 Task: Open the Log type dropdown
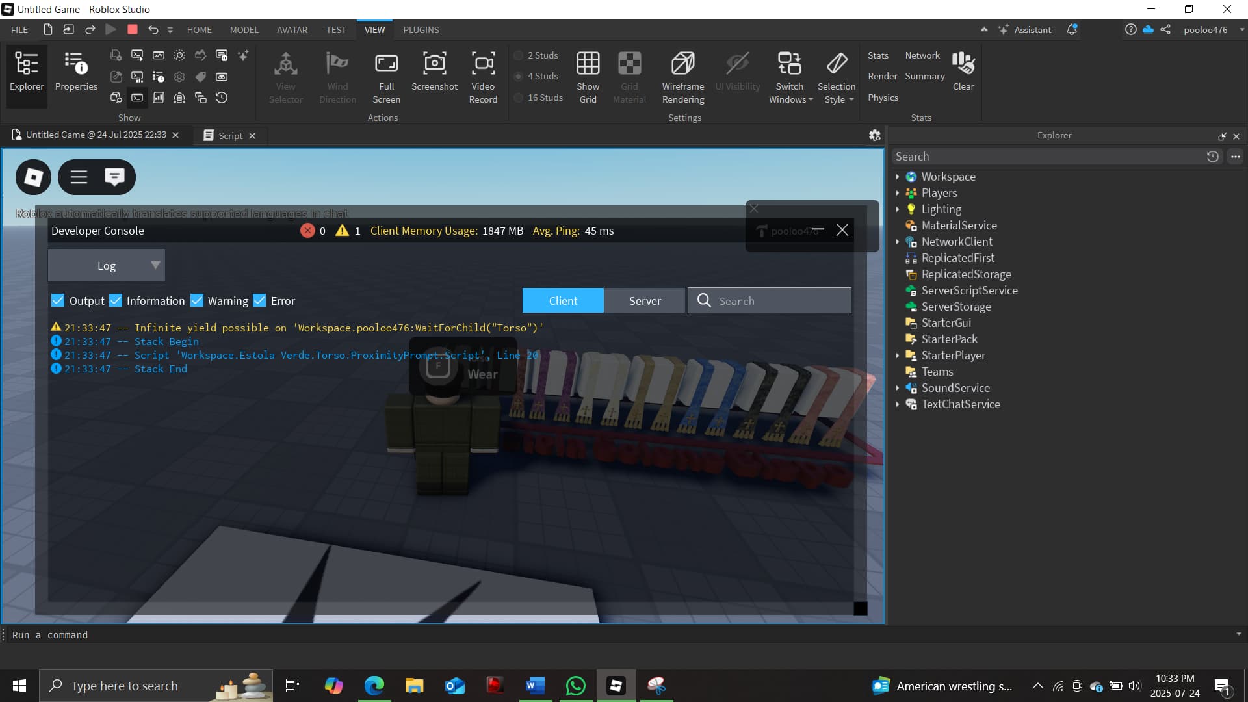[x=106, y=265]
